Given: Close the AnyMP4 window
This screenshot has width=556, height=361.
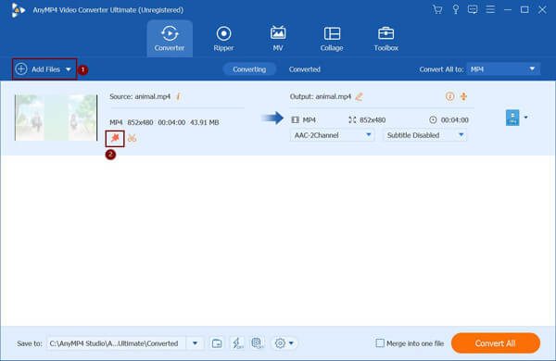Looking at the screenshot, I should pyautogui.click(x=542, y=9).
